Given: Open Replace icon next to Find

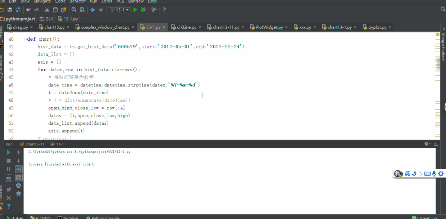Looking at the screenshot, I should click(x=82, y=10).
